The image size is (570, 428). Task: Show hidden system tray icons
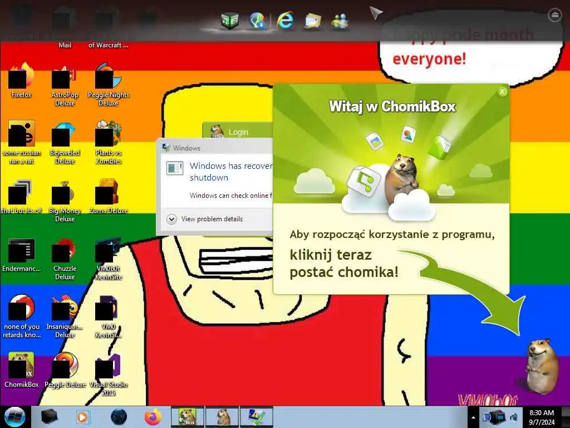pyautogui.click(x=473, y=417)
